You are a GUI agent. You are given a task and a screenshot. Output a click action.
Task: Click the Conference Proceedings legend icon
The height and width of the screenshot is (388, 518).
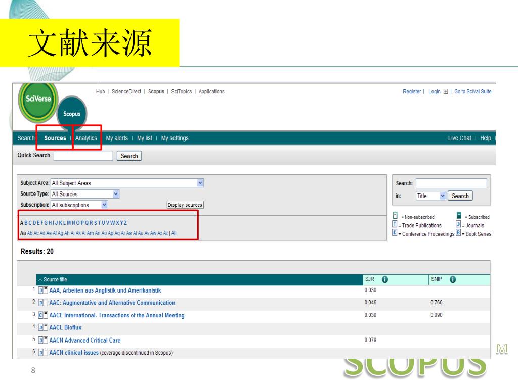point(395,232)
